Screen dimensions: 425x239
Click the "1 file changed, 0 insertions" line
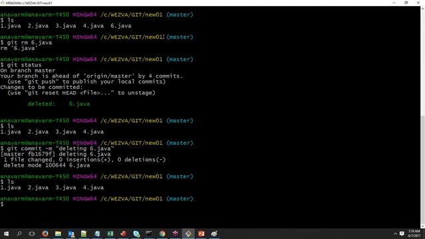[84, 159]
